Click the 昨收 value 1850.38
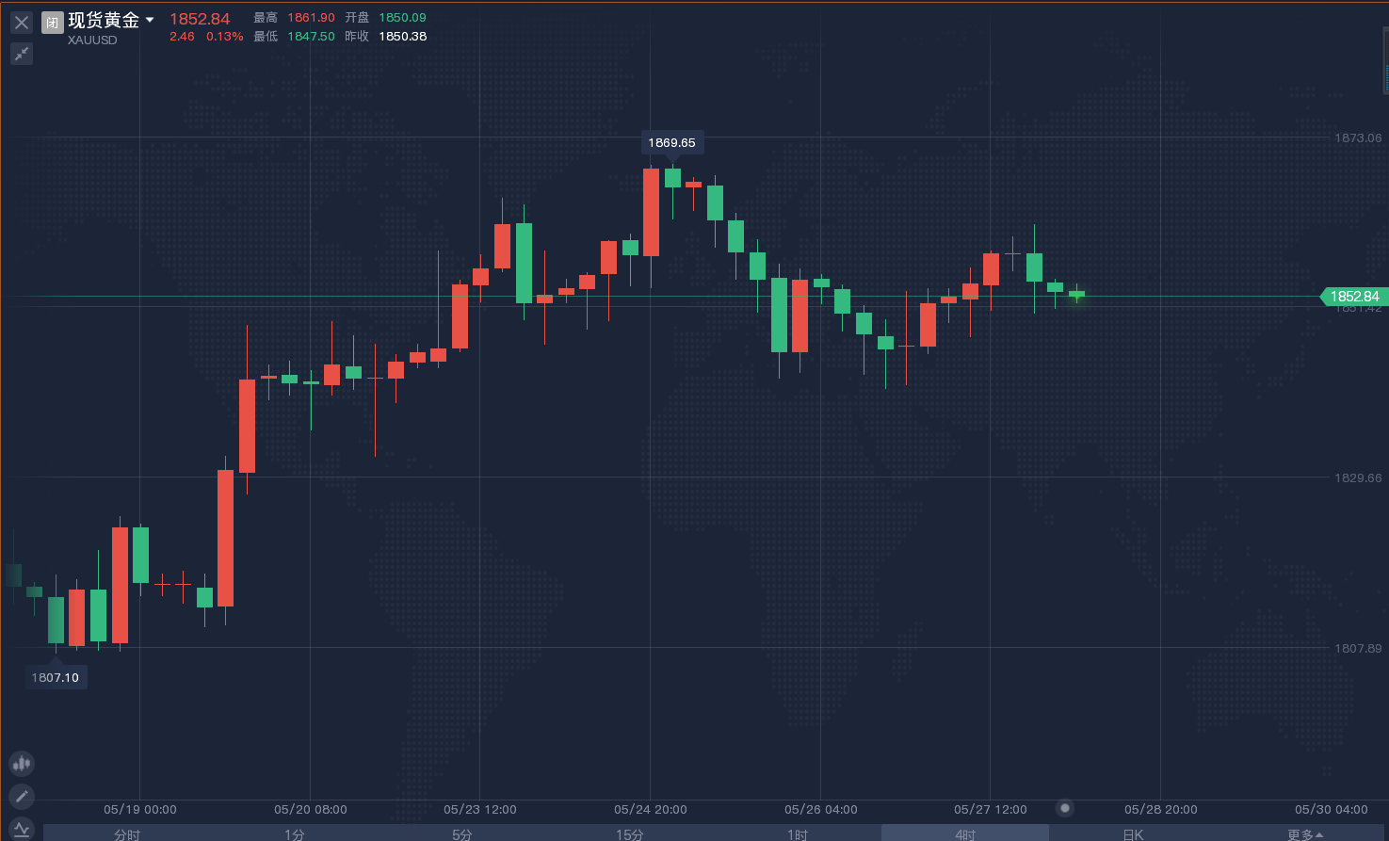 (x=402, y=37)
